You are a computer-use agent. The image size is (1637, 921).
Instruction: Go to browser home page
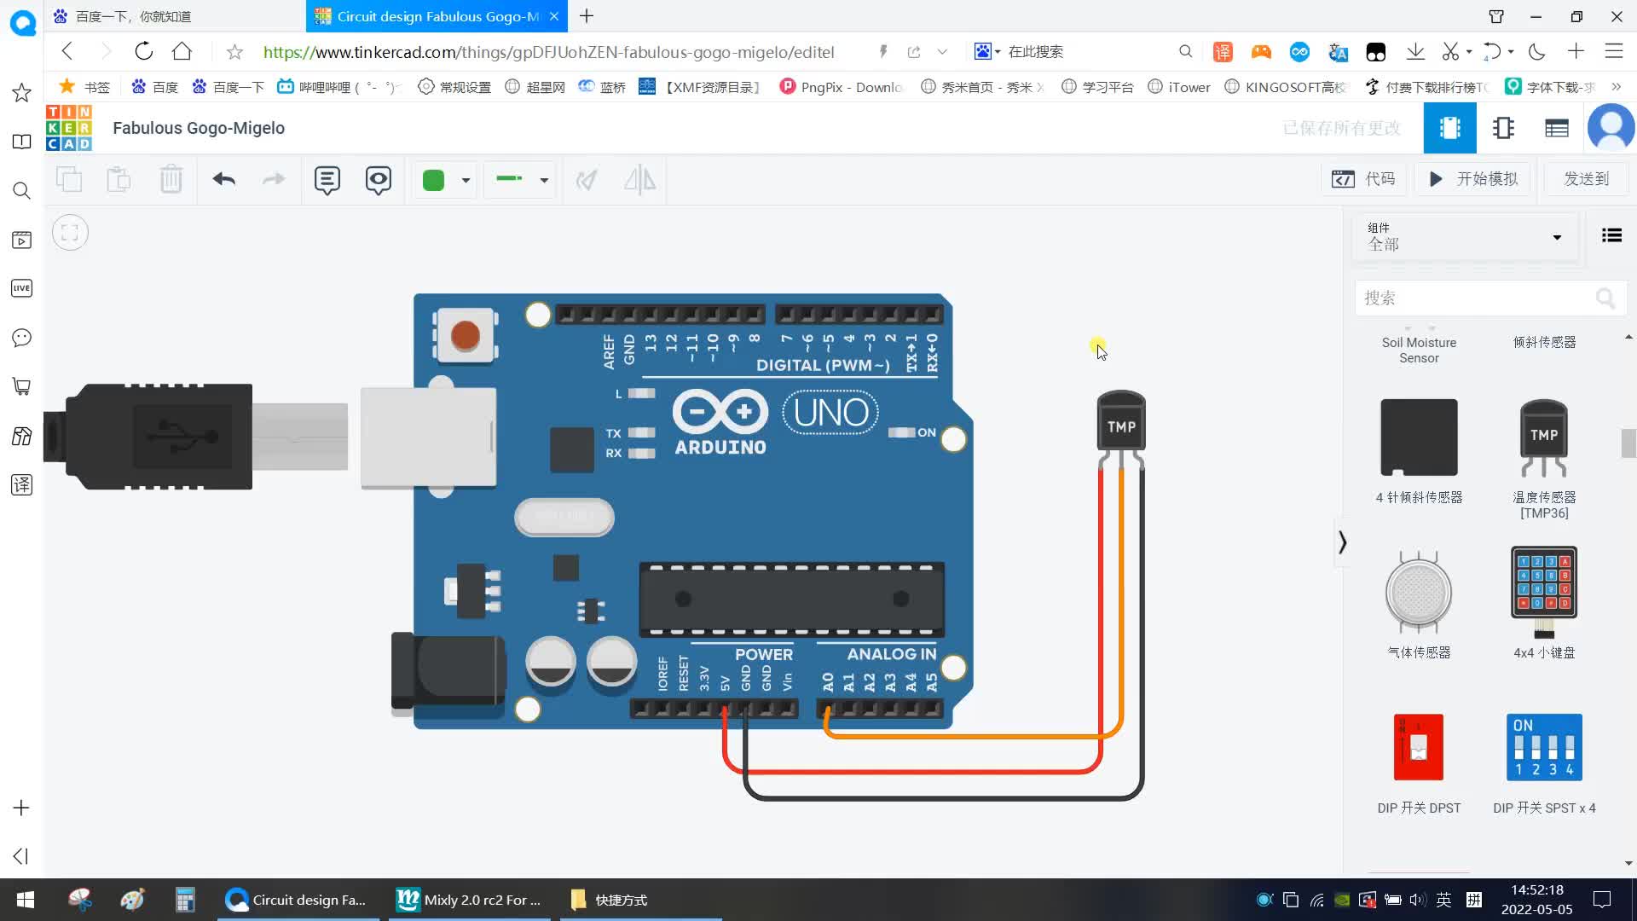point(182,52)
